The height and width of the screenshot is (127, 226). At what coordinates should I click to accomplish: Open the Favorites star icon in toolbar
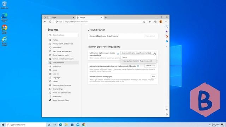tap(150, 22)
